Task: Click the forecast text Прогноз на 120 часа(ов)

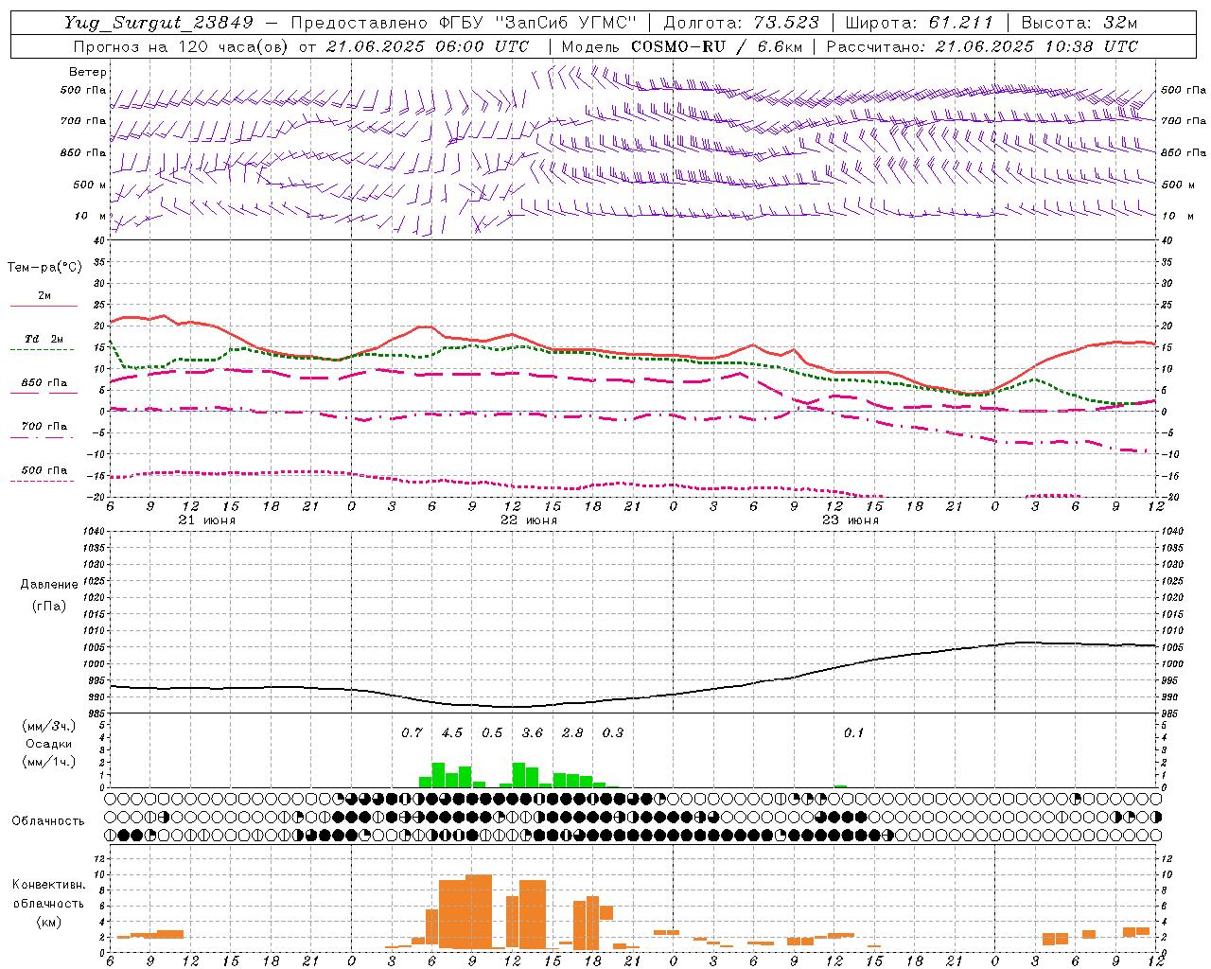Action: click(182, 46)
